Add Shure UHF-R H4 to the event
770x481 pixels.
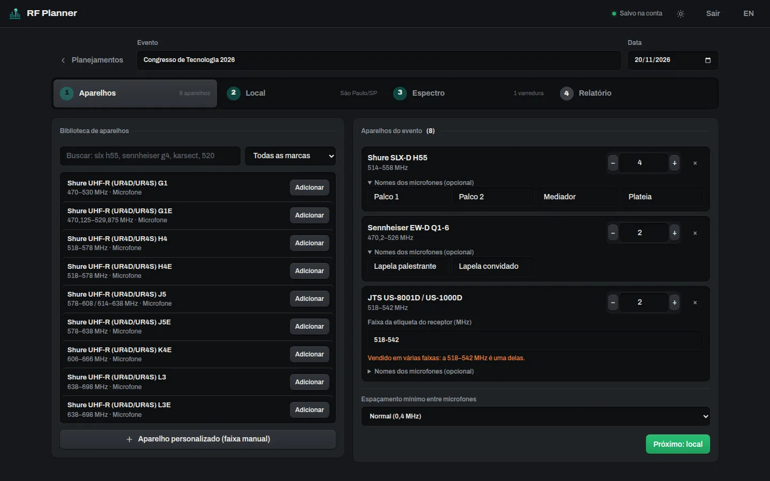[310, 243]
